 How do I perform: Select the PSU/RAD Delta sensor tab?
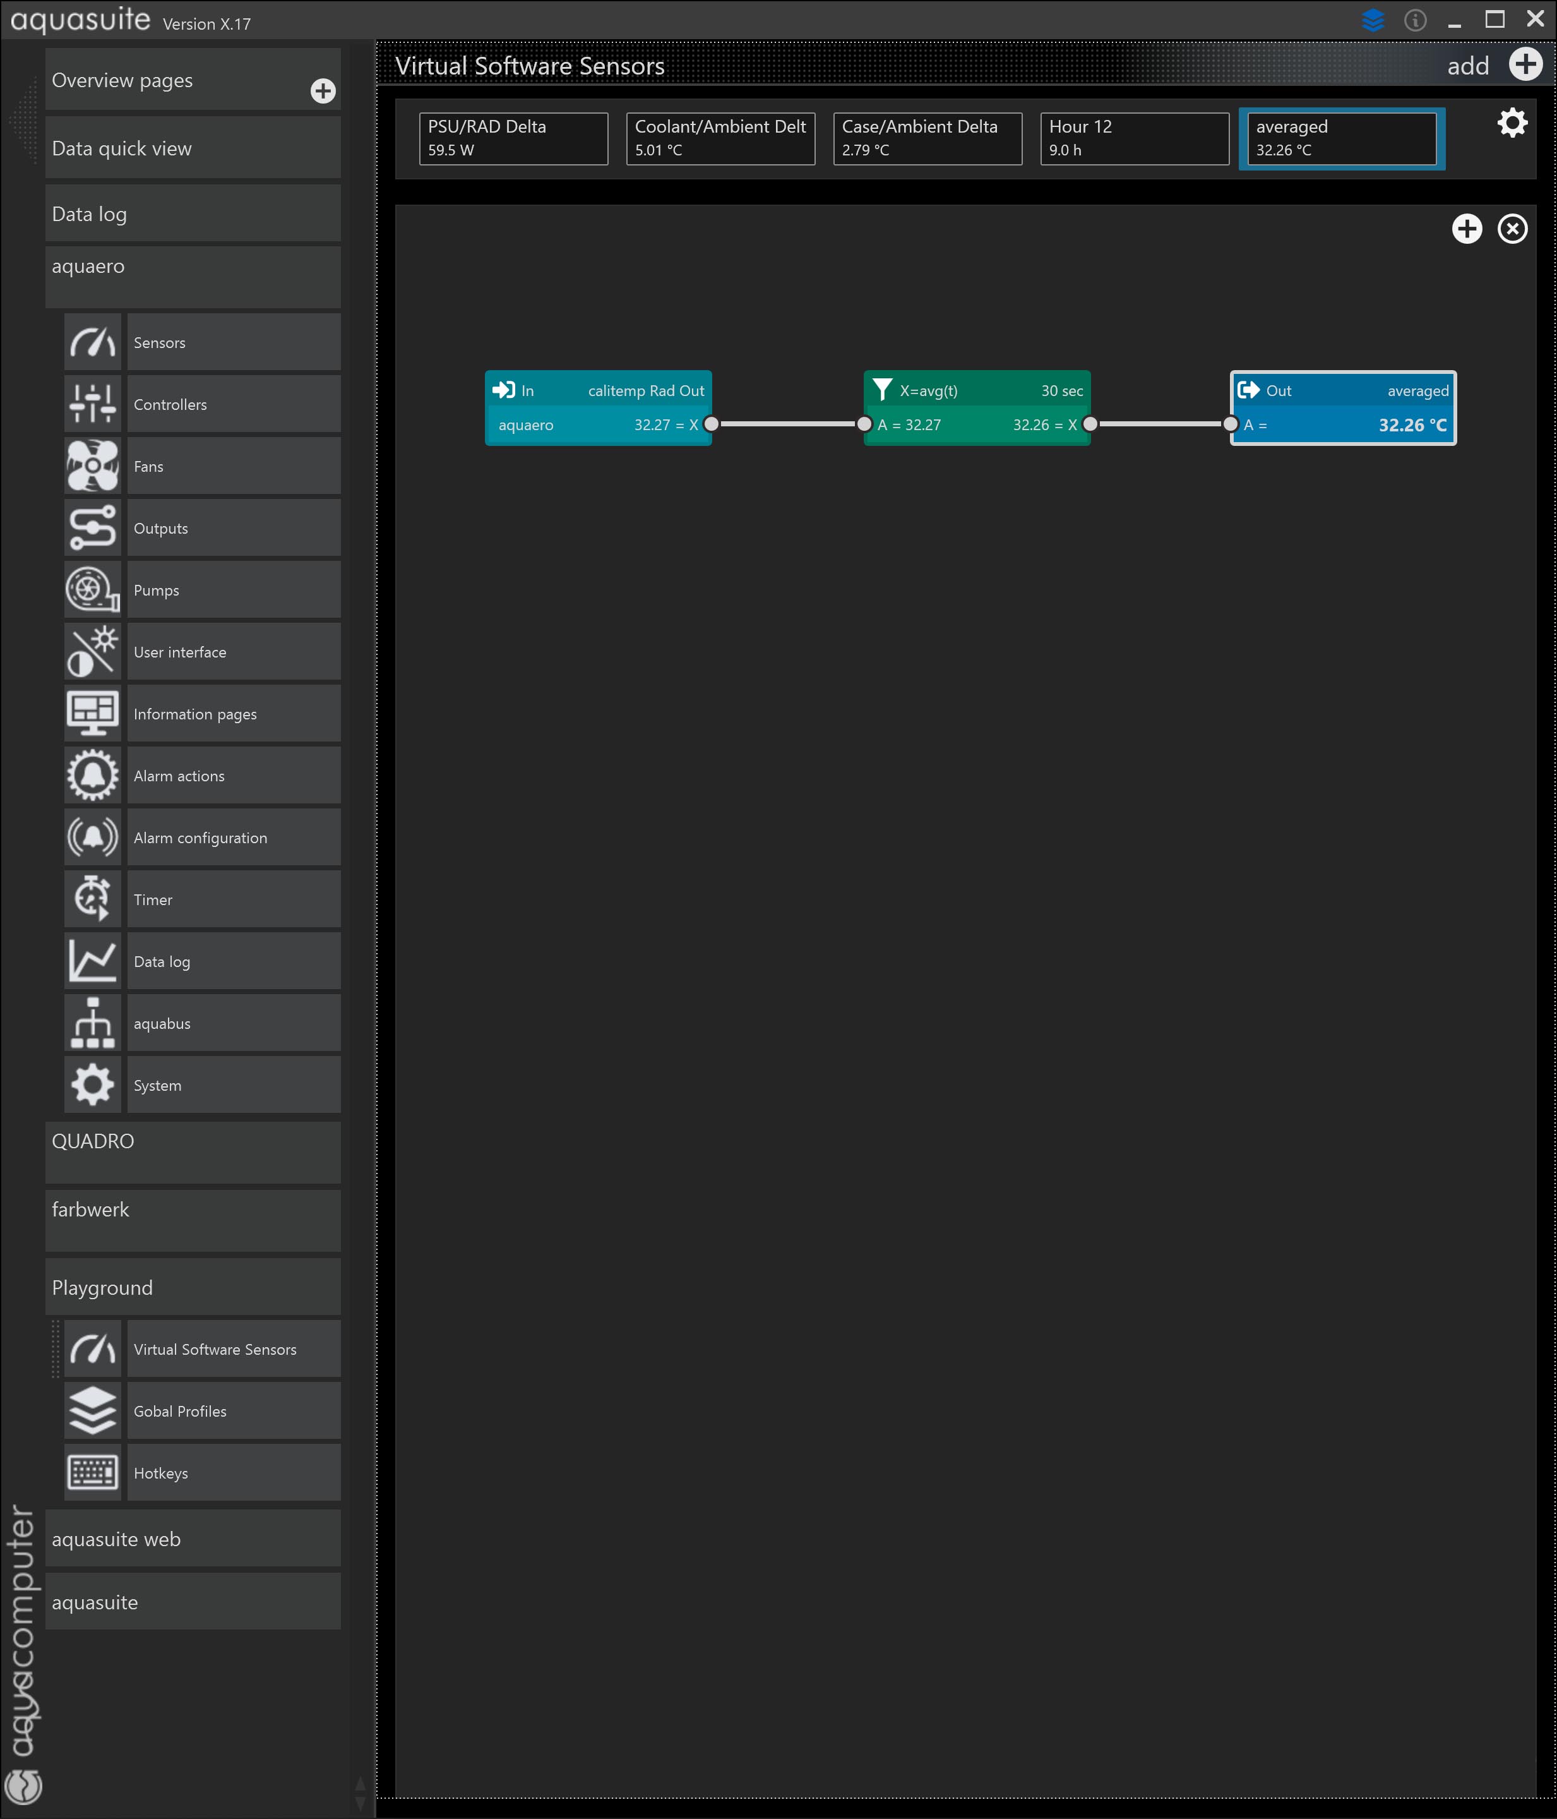513,139
